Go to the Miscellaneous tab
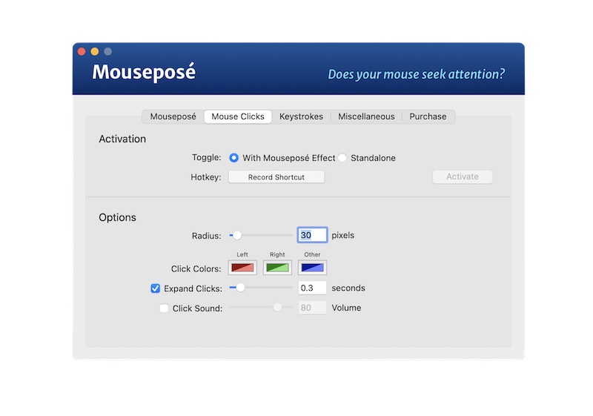This screenshot has height=416, width=593. click(366, 116)
